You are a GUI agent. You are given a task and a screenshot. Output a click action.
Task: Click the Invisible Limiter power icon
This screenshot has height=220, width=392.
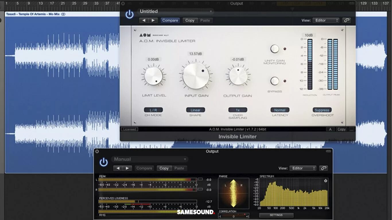(x=129, y=15)
